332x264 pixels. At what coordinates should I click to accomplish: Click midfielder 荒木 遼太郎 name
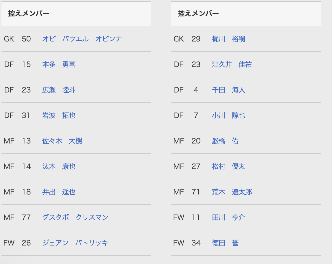pos(232,192)
